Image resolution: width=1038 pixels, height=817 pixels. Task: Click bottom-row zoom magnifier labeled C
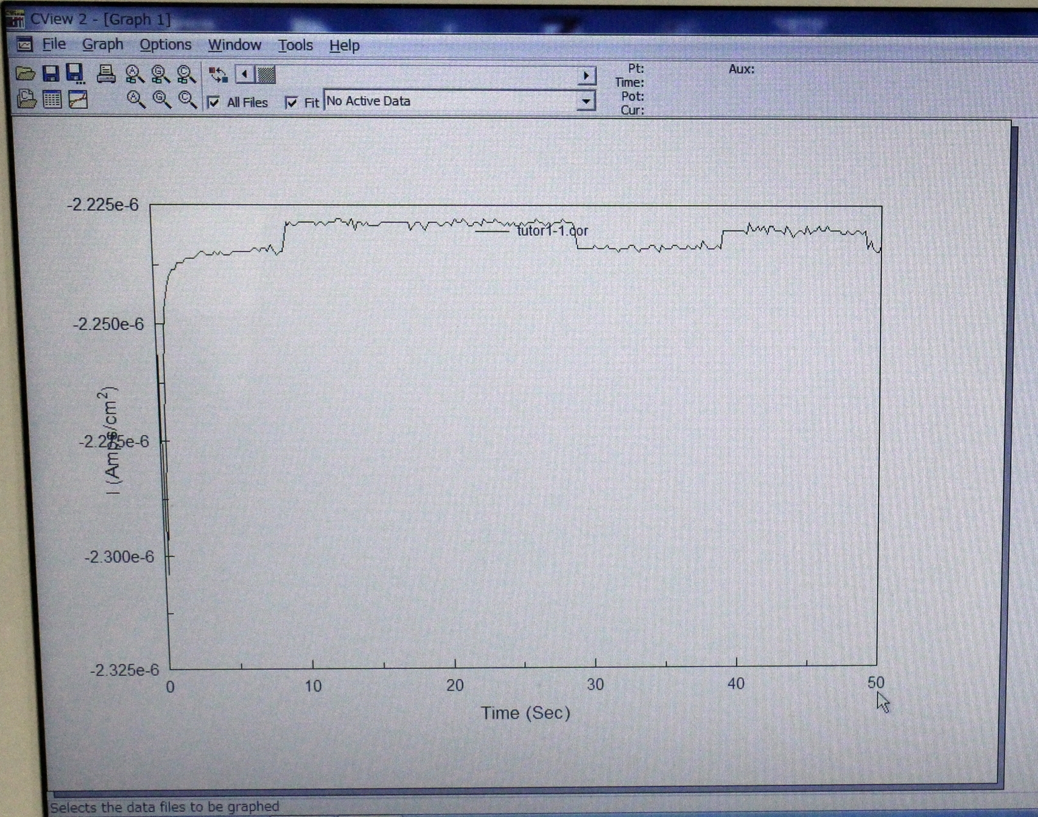click(x=188, y=99)
